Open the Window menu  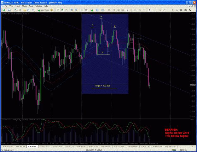38,6
